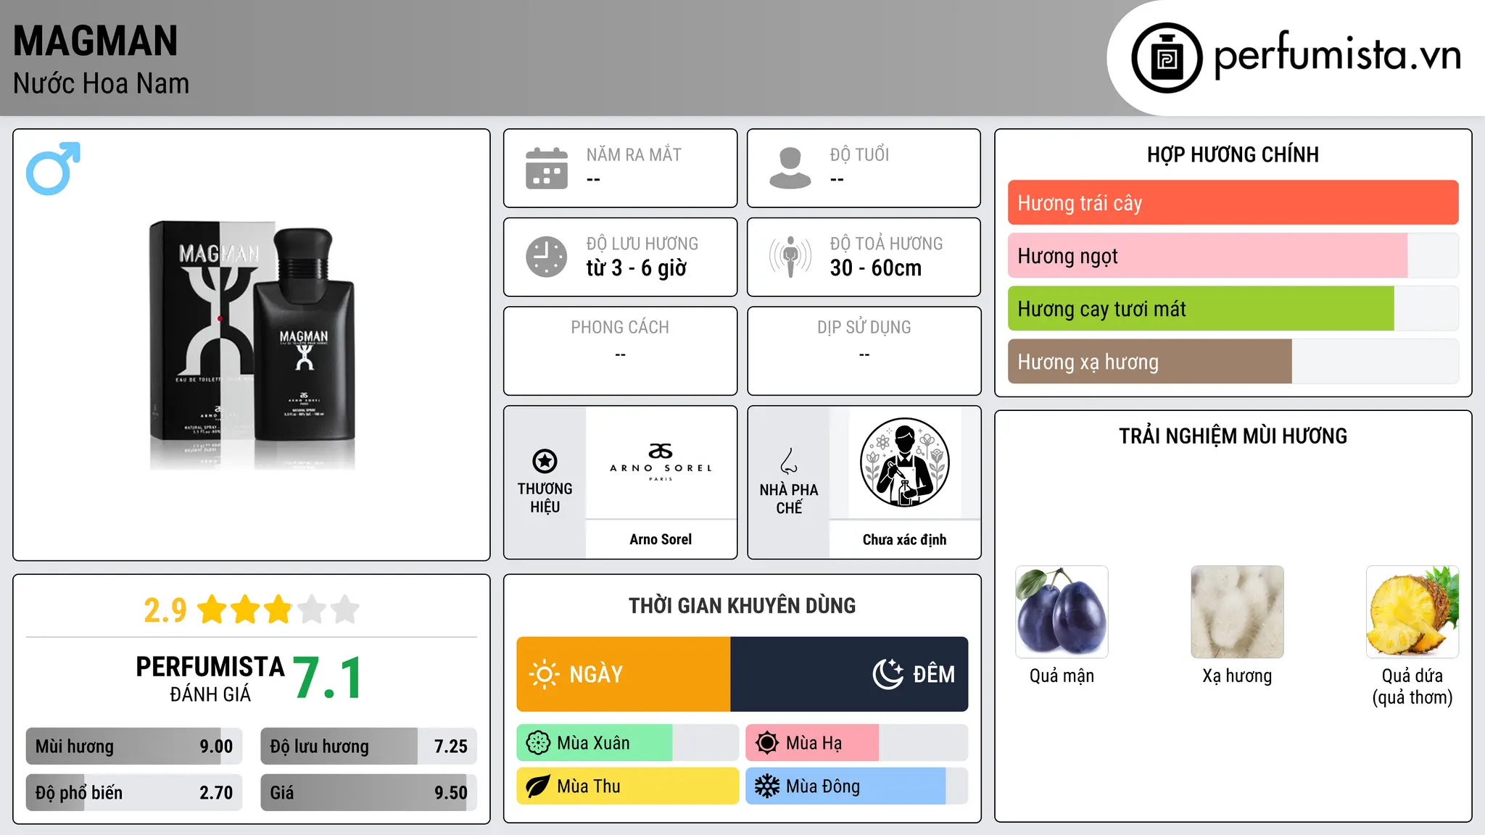Image resolution: width=1485 pixels, height=835 pixels.
Task: Click the Thời gian khuyên dùng heading
Action: coord(742,605)
